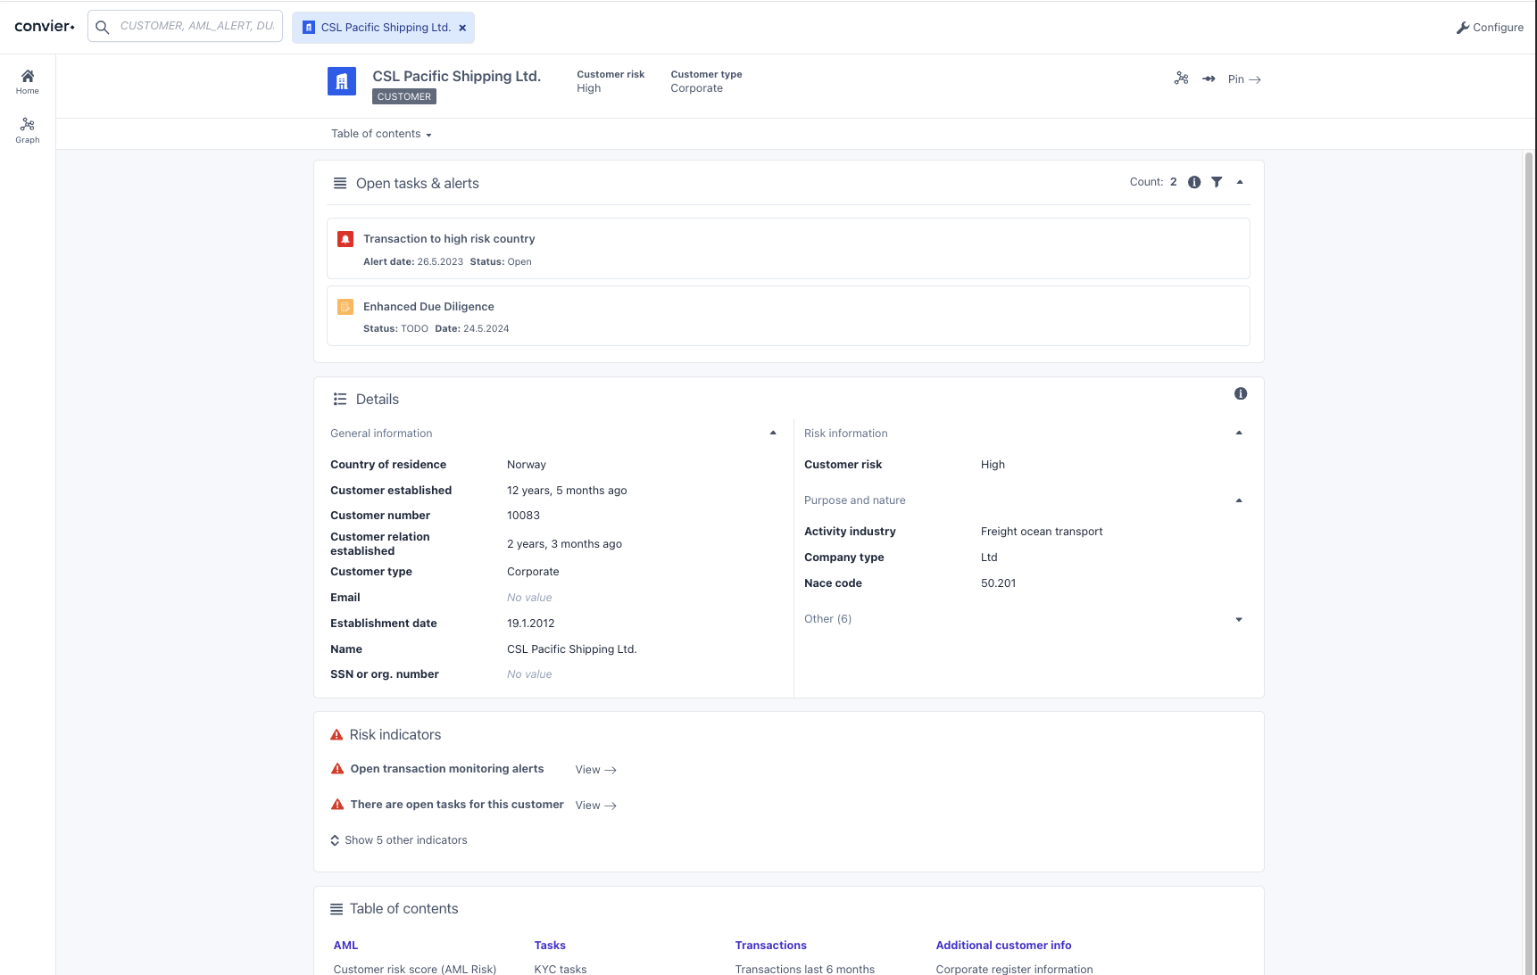The width and height of the screenshot is (1537, 975).
Task: Select establishment date 19.1.2012
Action: 531,624
